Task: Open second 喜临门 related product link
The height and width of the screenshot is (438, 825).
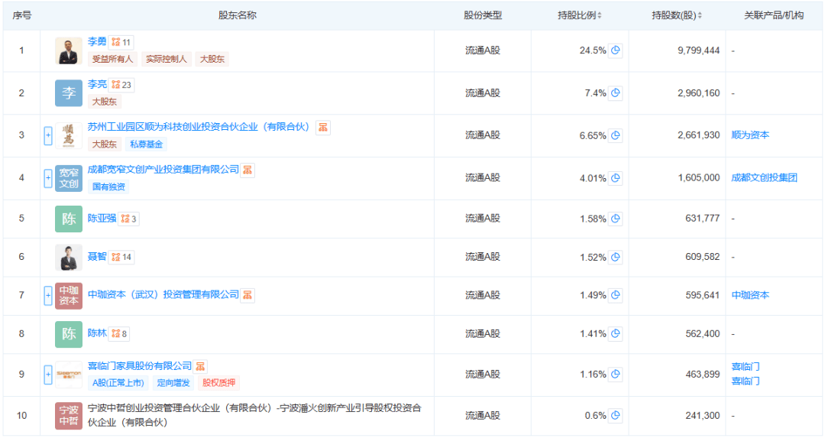Action: point(745,381)
